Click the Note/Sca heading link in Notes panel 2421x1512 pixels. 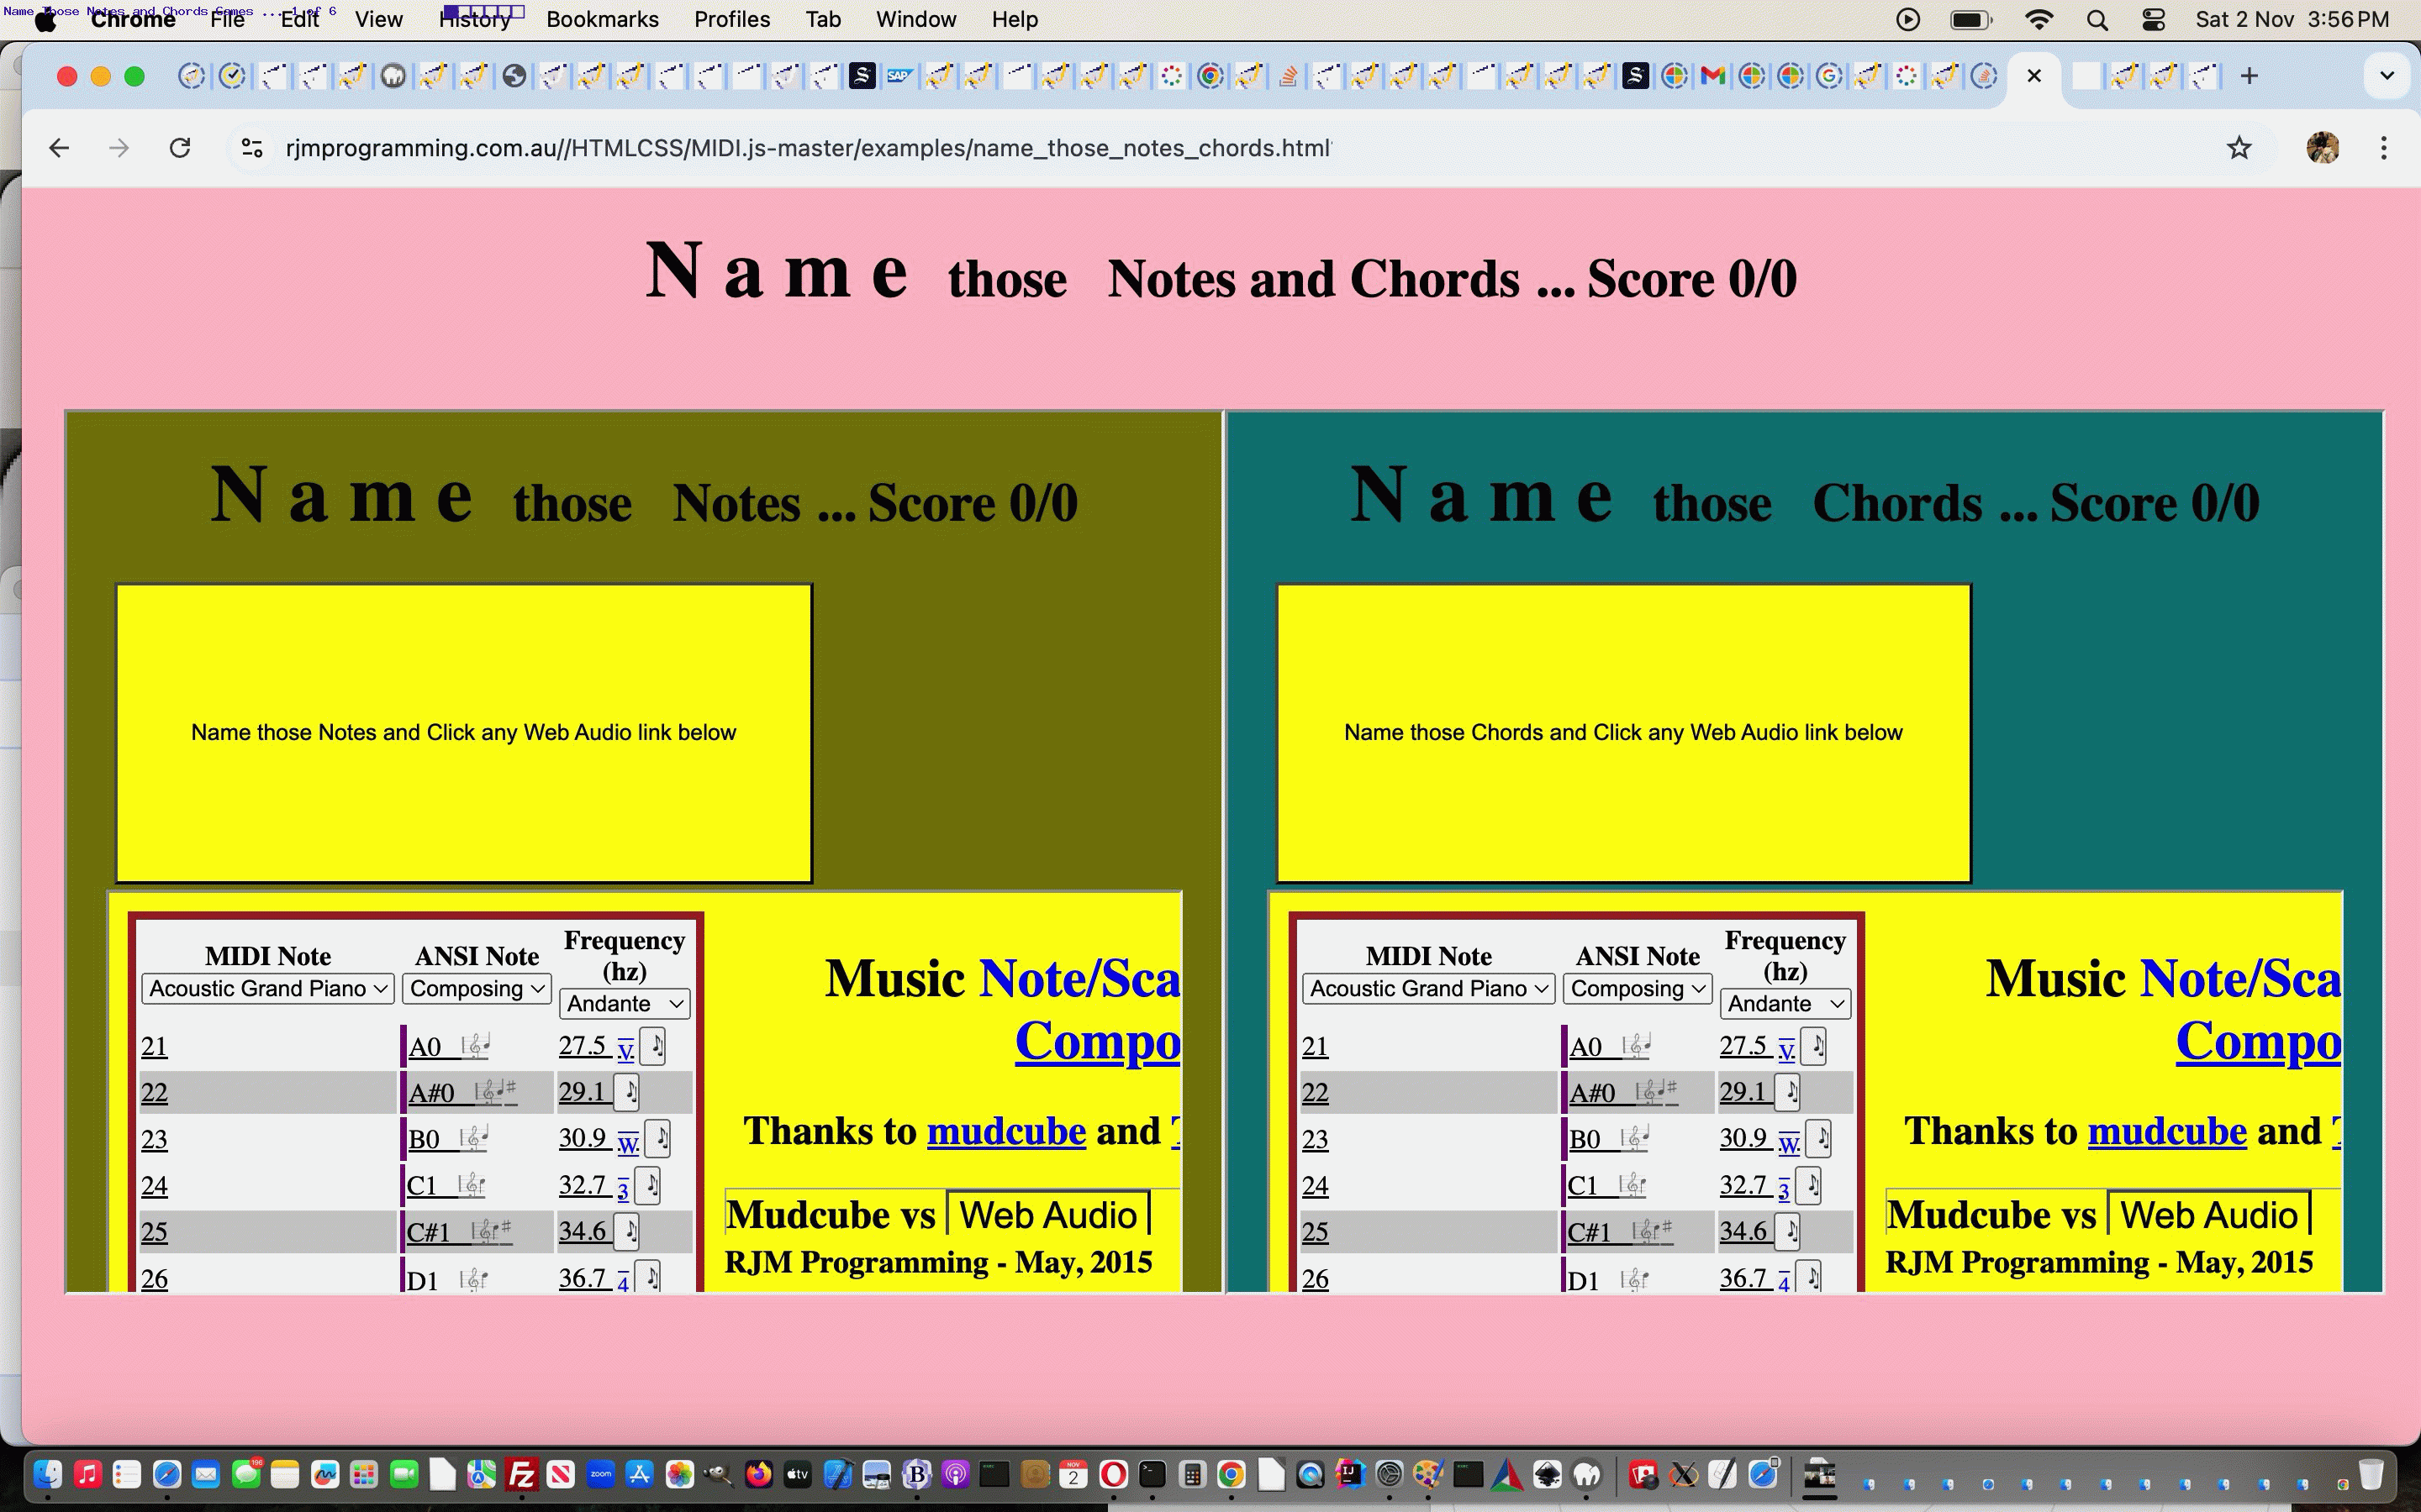tap(1079, 978)
